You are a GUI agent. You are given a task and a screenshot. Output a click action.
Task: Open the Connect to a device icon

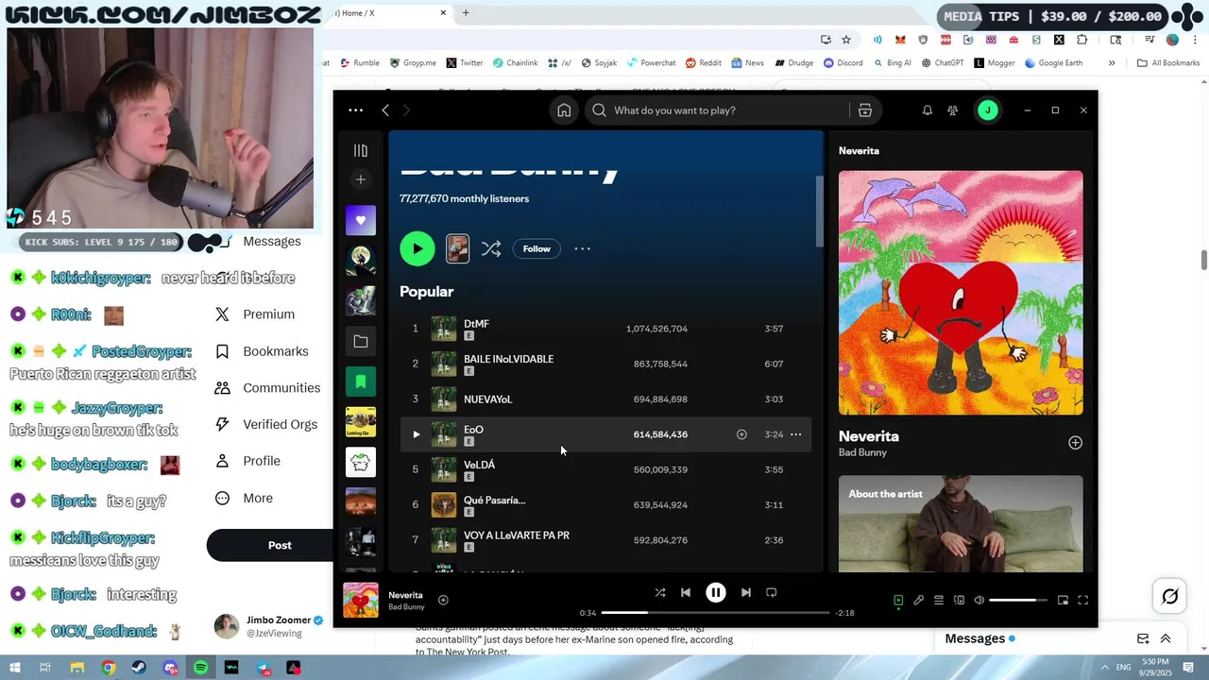tap(959, 600)
